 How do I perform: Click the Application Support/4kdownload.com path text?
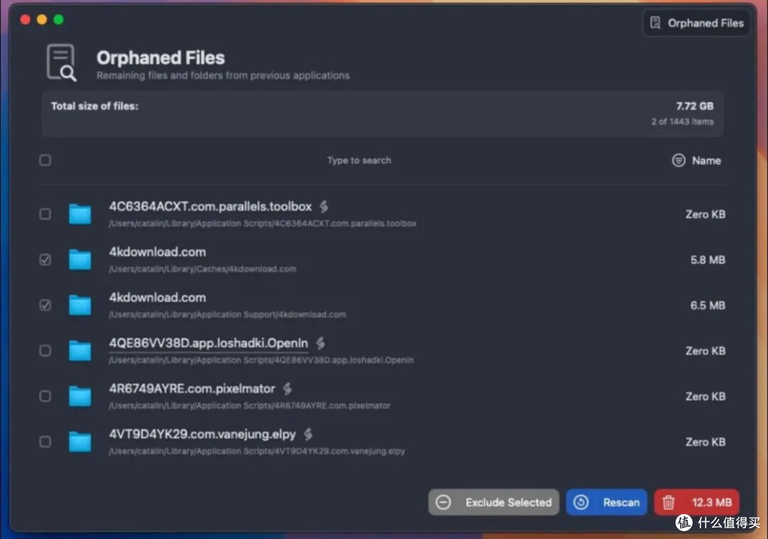pos(228,315)
